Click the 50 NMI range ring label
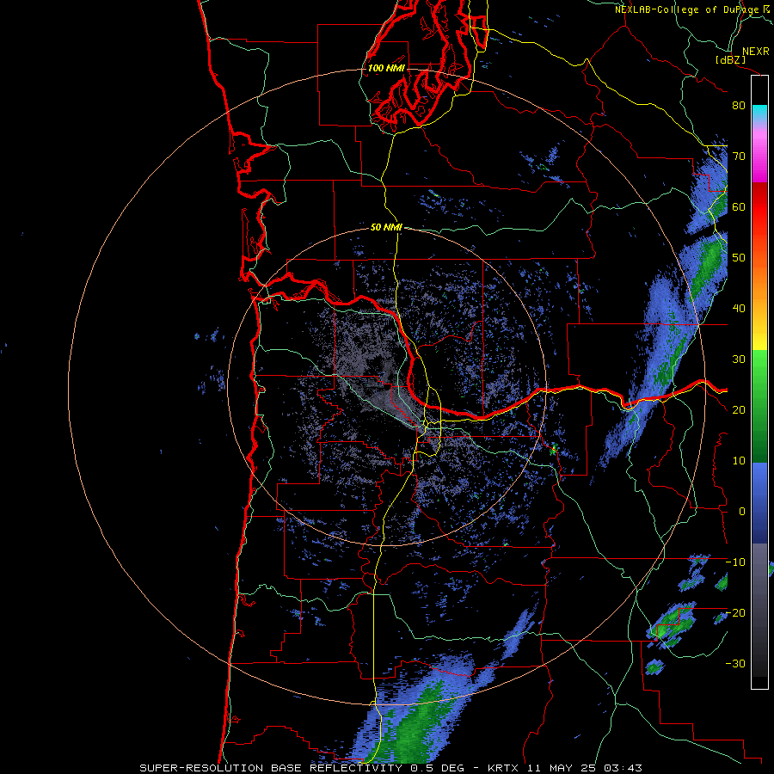The width and height of the screenshot is (774, 774). tap(386, 228)
